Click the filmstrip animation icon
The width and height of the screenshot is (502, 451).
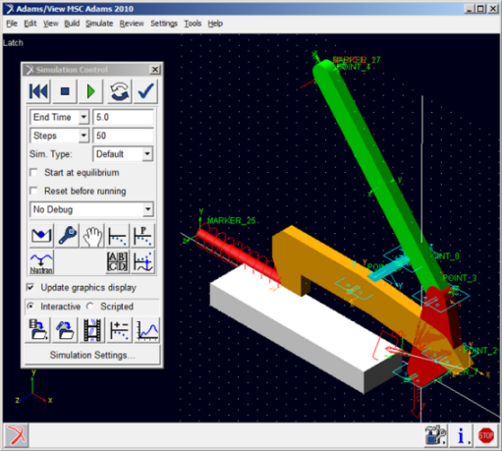point(92,330)
